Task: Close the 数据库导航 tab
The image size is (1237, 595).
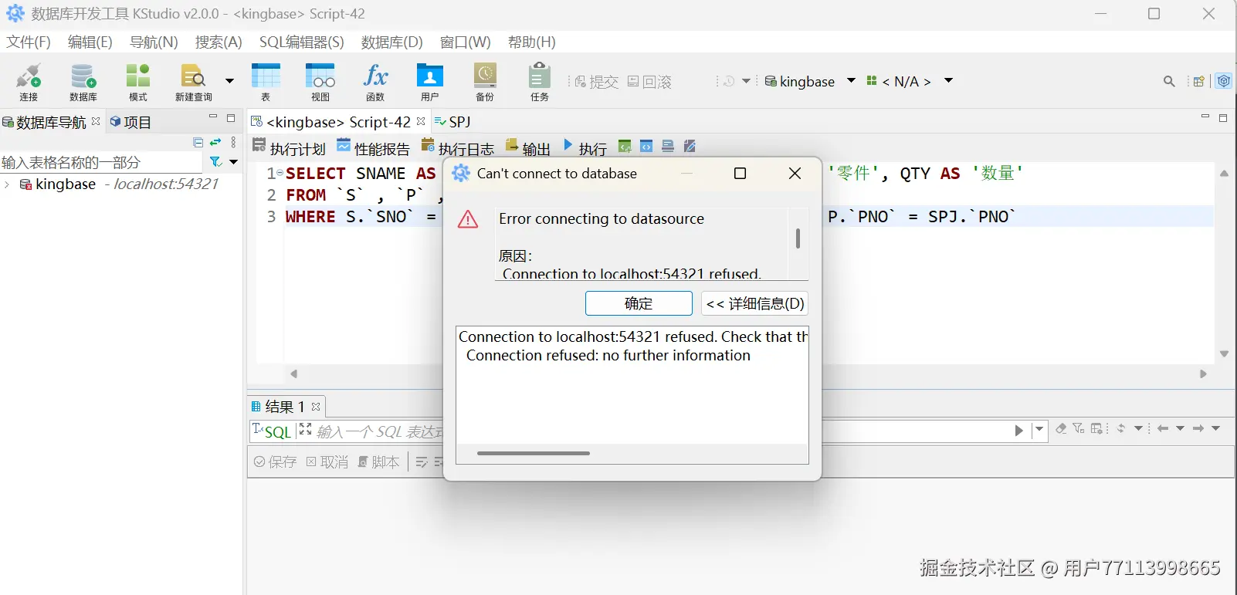Action: [x=96, y=121]
